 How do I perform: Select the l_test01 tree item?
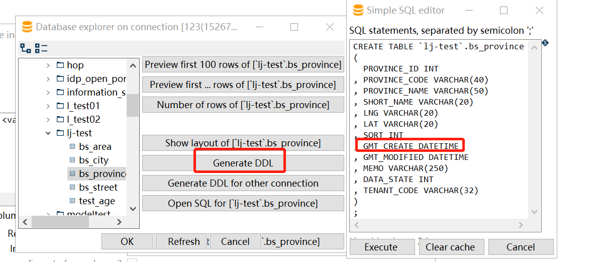83,106
